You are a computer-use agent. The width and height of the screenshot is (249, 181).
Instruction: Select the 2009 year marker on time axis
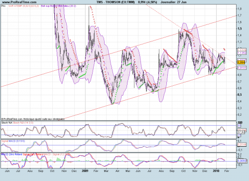85,171
